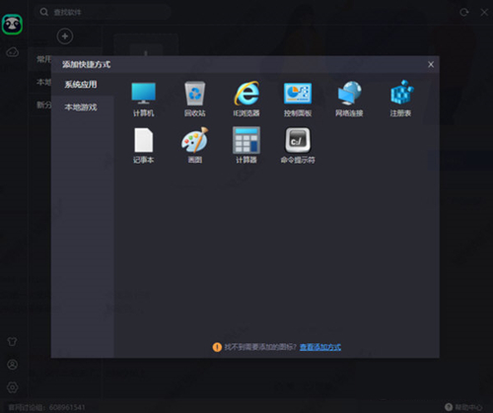The width and height of the screenshot is (493, 413).
Task: Open the cloud icon in sidebar
Action: [x=13, y=52]
